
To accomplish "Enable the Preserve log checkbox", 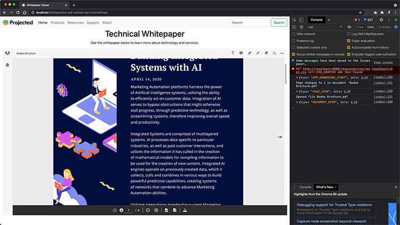I will tap(294, 41).
